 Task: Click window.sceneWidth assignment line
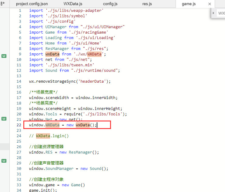click(x=73, y=98)
